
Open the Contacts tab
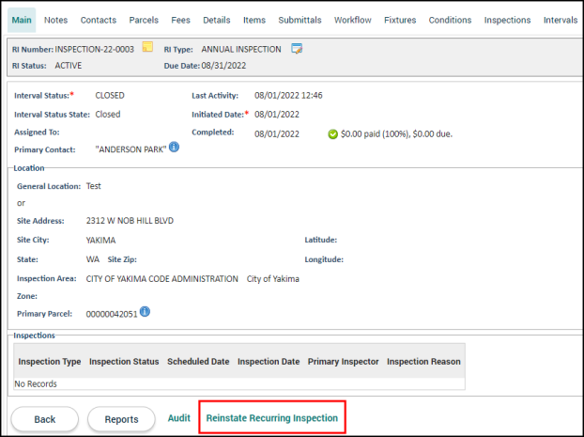(99, 20)
